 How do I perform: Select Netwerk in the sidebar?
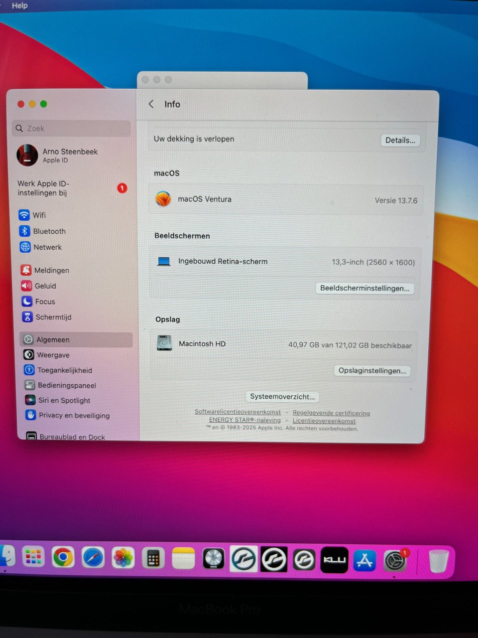41,247
